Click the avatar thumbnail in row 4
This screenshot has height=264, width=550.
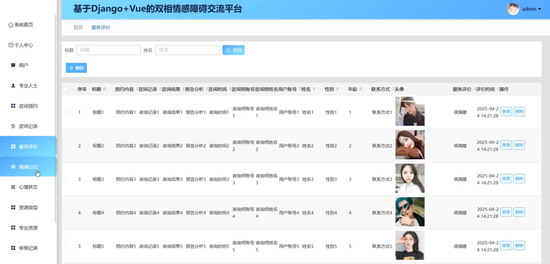(x=410, y=212)
